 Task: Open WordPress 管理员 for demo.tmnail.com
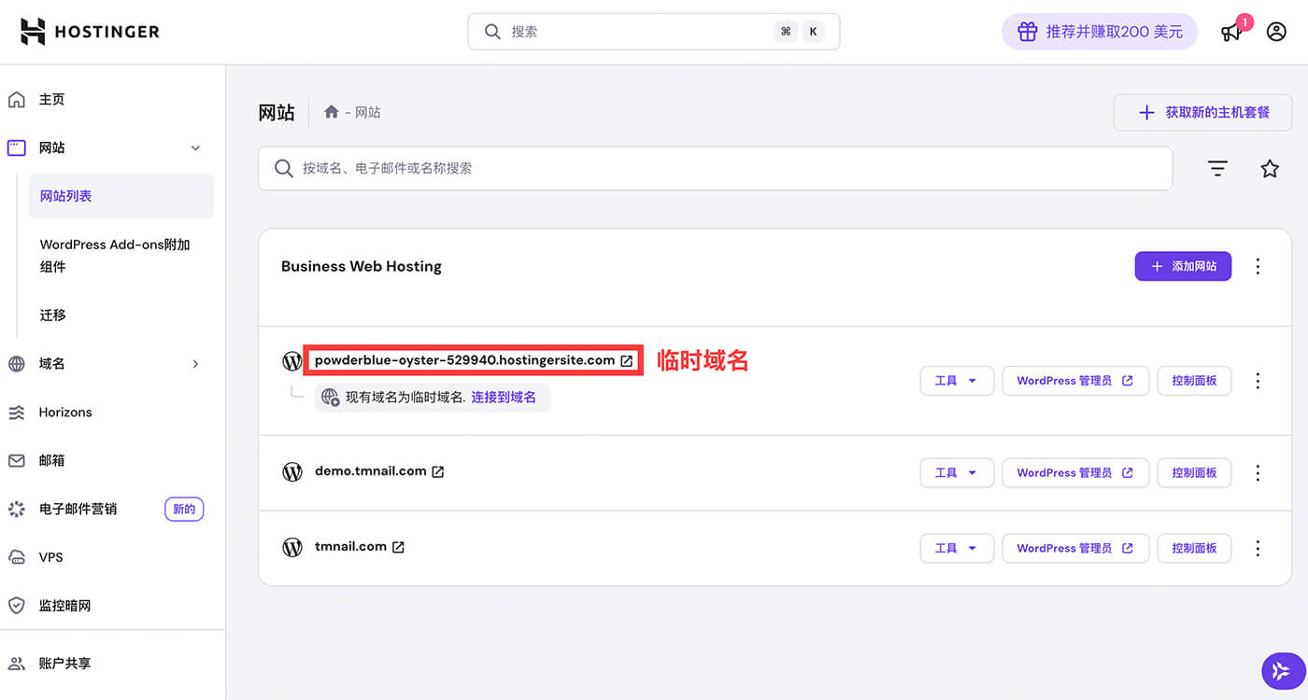coord(1075,473)
